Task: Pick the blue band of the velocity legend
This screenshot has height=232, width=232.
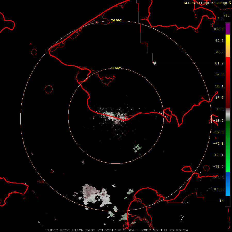Action: [228, 184]
